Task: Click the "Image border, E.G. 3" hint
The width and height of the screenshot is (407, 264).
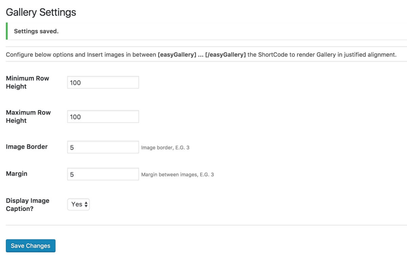Action: click(x=165, y=148)
